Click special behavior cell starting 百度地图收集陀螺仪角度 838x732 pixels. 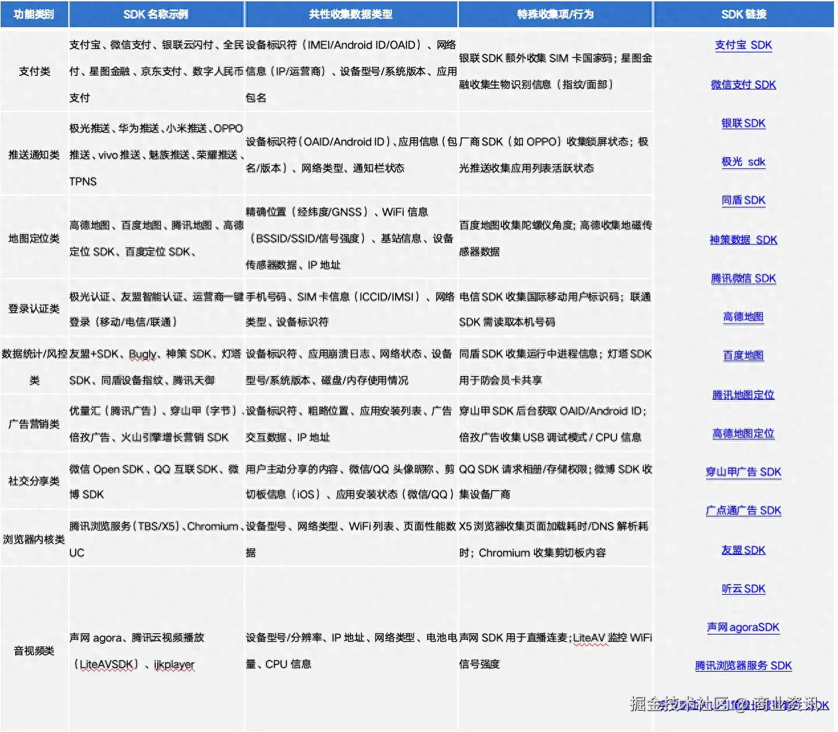click(x=555, y=238)
